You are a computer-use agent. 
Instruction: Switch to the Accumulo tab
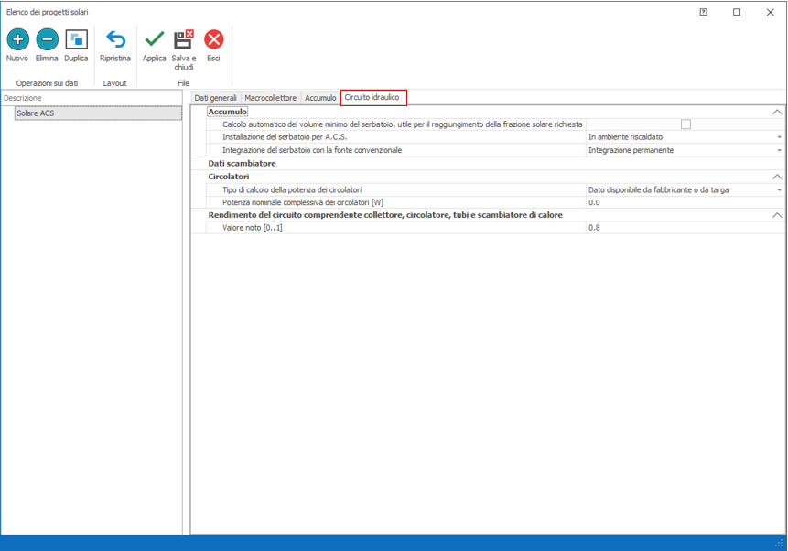click(x=320, y=97)
